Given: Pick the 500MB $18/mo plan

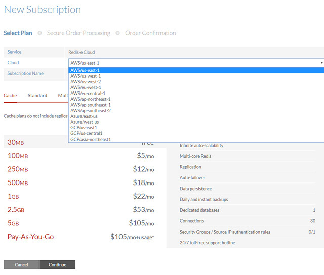Looking at the screenshot, I should [x=81, y=182].
